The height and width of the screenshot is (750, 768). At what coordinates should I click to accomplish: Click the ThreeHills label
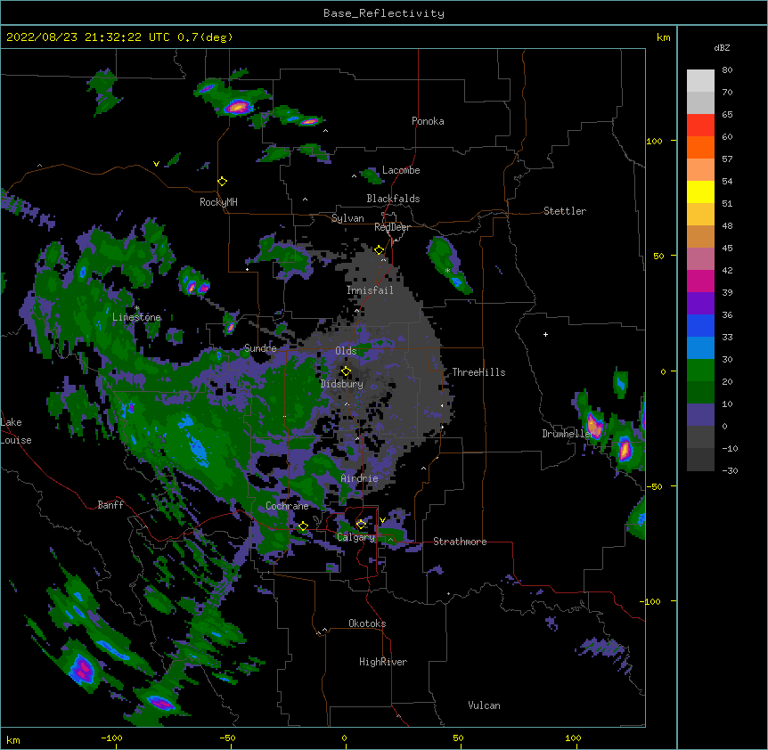(x=478, y=372)
